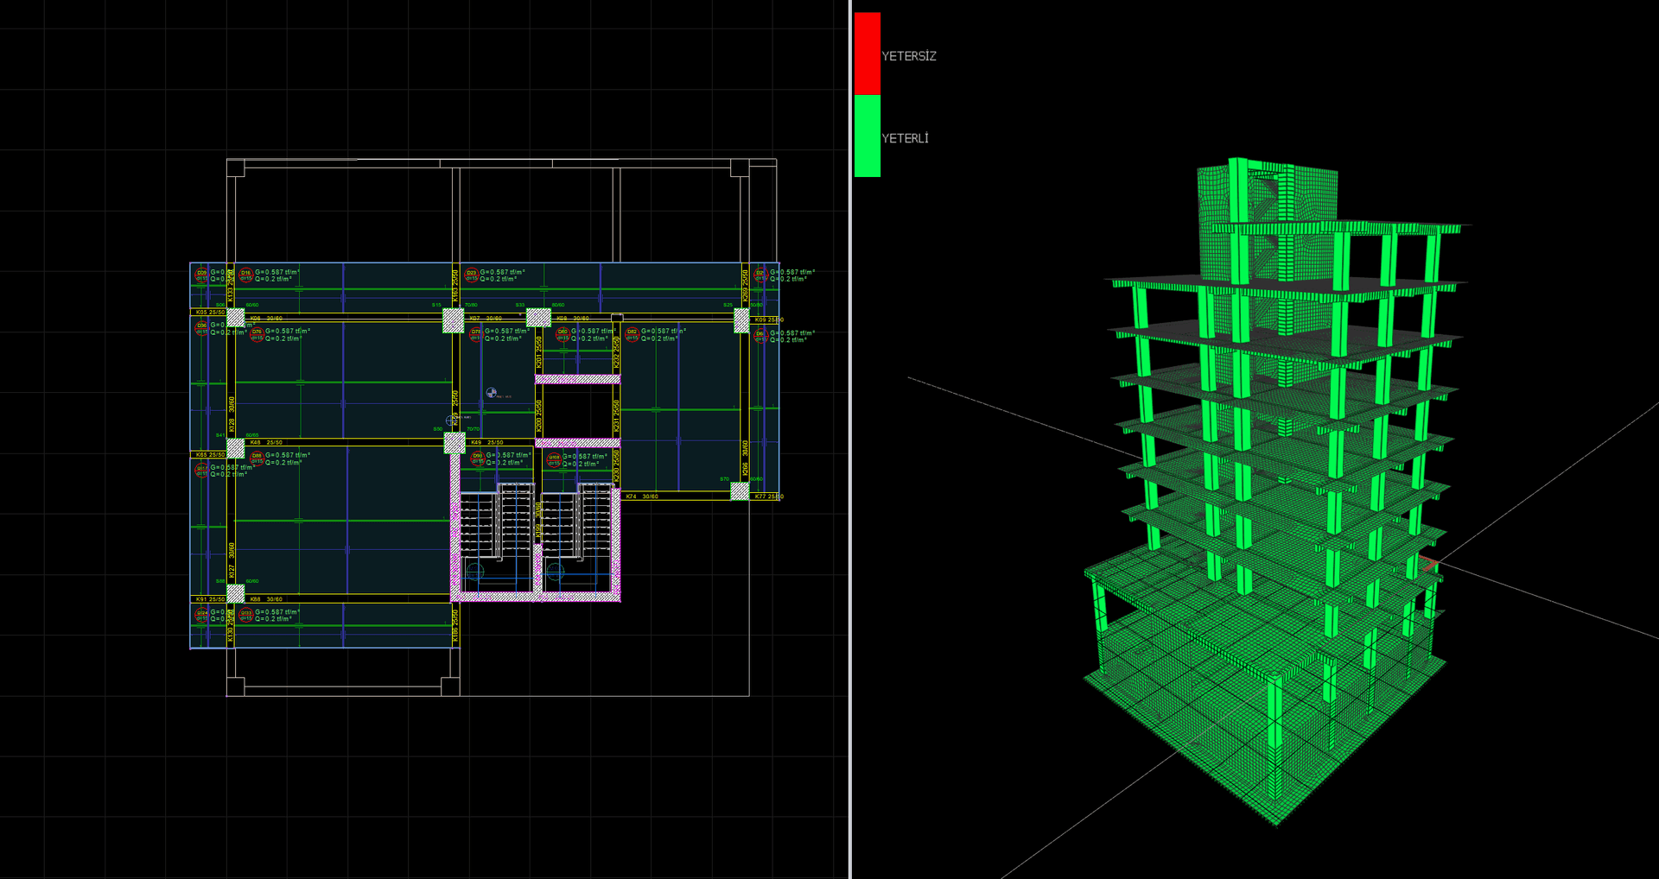Click slab marker D82 circle
This screenshot has width=1659, height=879.
pyautogui.click(x=632, y=334)
